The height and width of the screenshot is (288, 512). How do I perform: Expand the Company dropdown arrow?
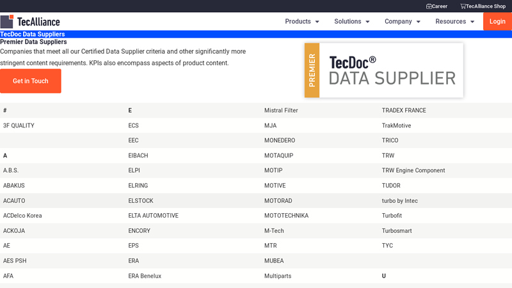419,22
